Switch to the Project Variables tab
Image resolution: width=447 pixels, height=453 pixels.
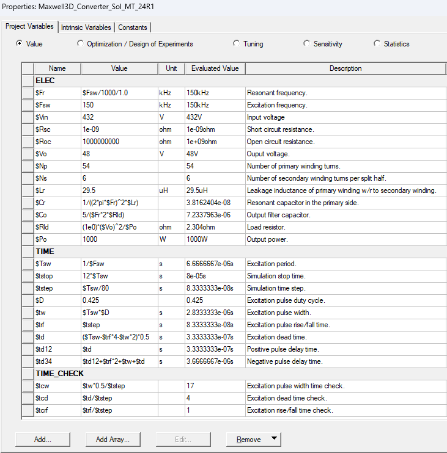point(29,27)
